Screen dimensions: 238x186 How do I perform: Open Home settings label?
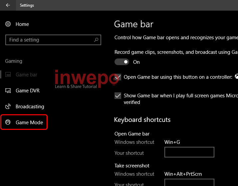[22, 24]
